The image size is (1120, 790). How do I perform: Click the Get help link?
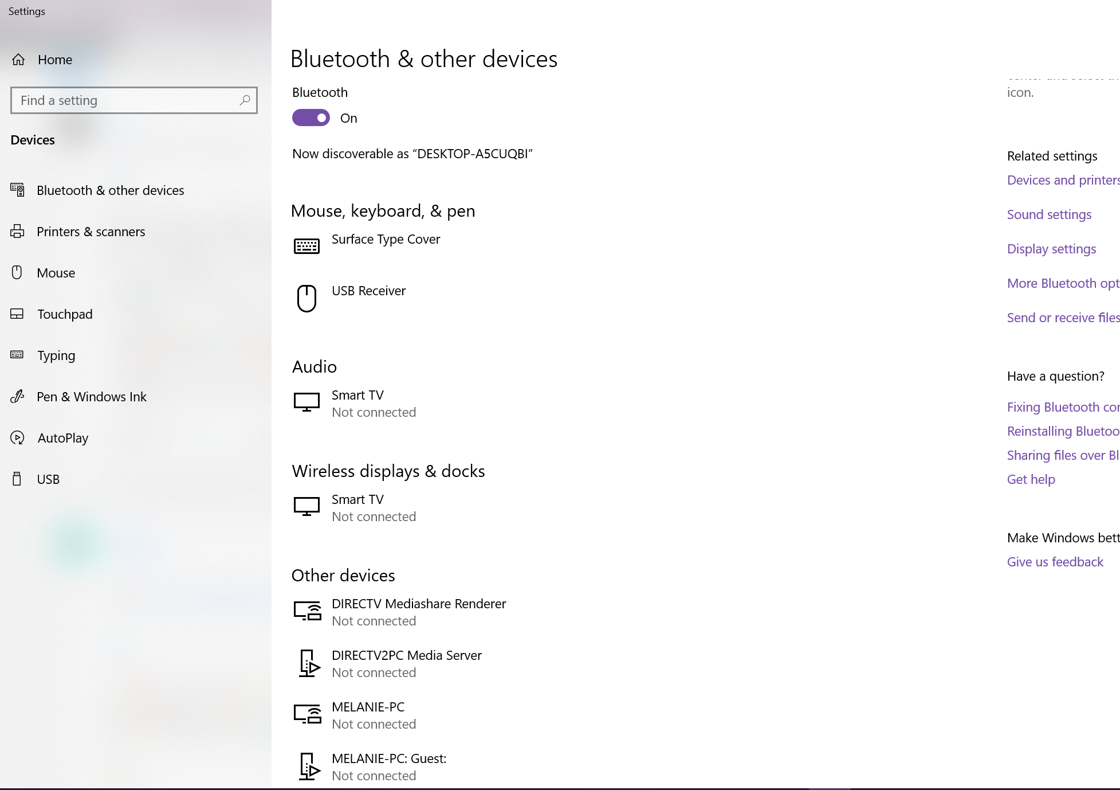click(1031, 479)
